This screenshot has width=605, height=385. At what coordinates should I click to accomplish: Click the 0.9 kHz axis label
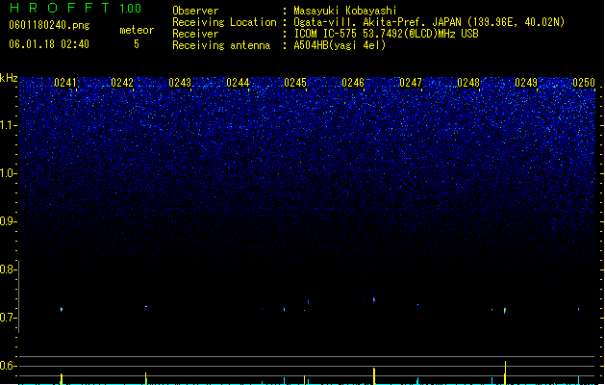click(9, 221)
